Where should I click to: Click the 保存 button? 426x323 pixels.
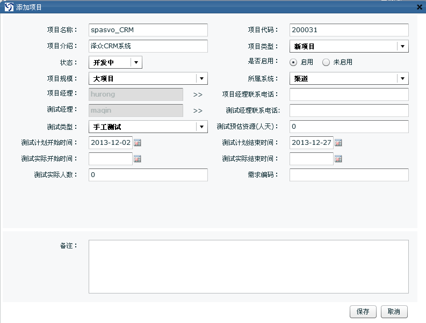pyautogui.click(x=363, y=312)
